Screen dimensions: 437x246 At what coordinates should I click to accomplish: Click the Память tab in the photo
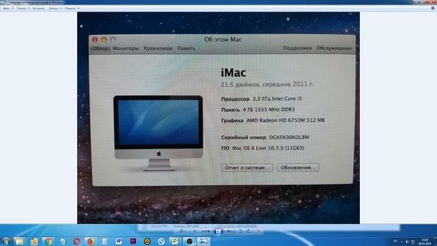click(x=186, y=49)
